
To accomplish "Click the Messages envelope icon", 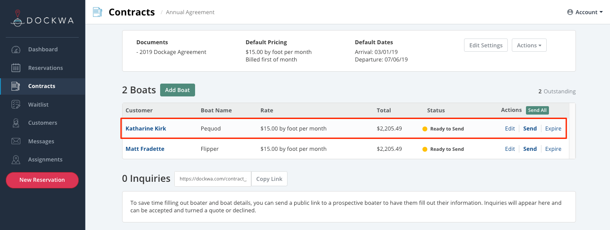I will click(x=16, y=142).
